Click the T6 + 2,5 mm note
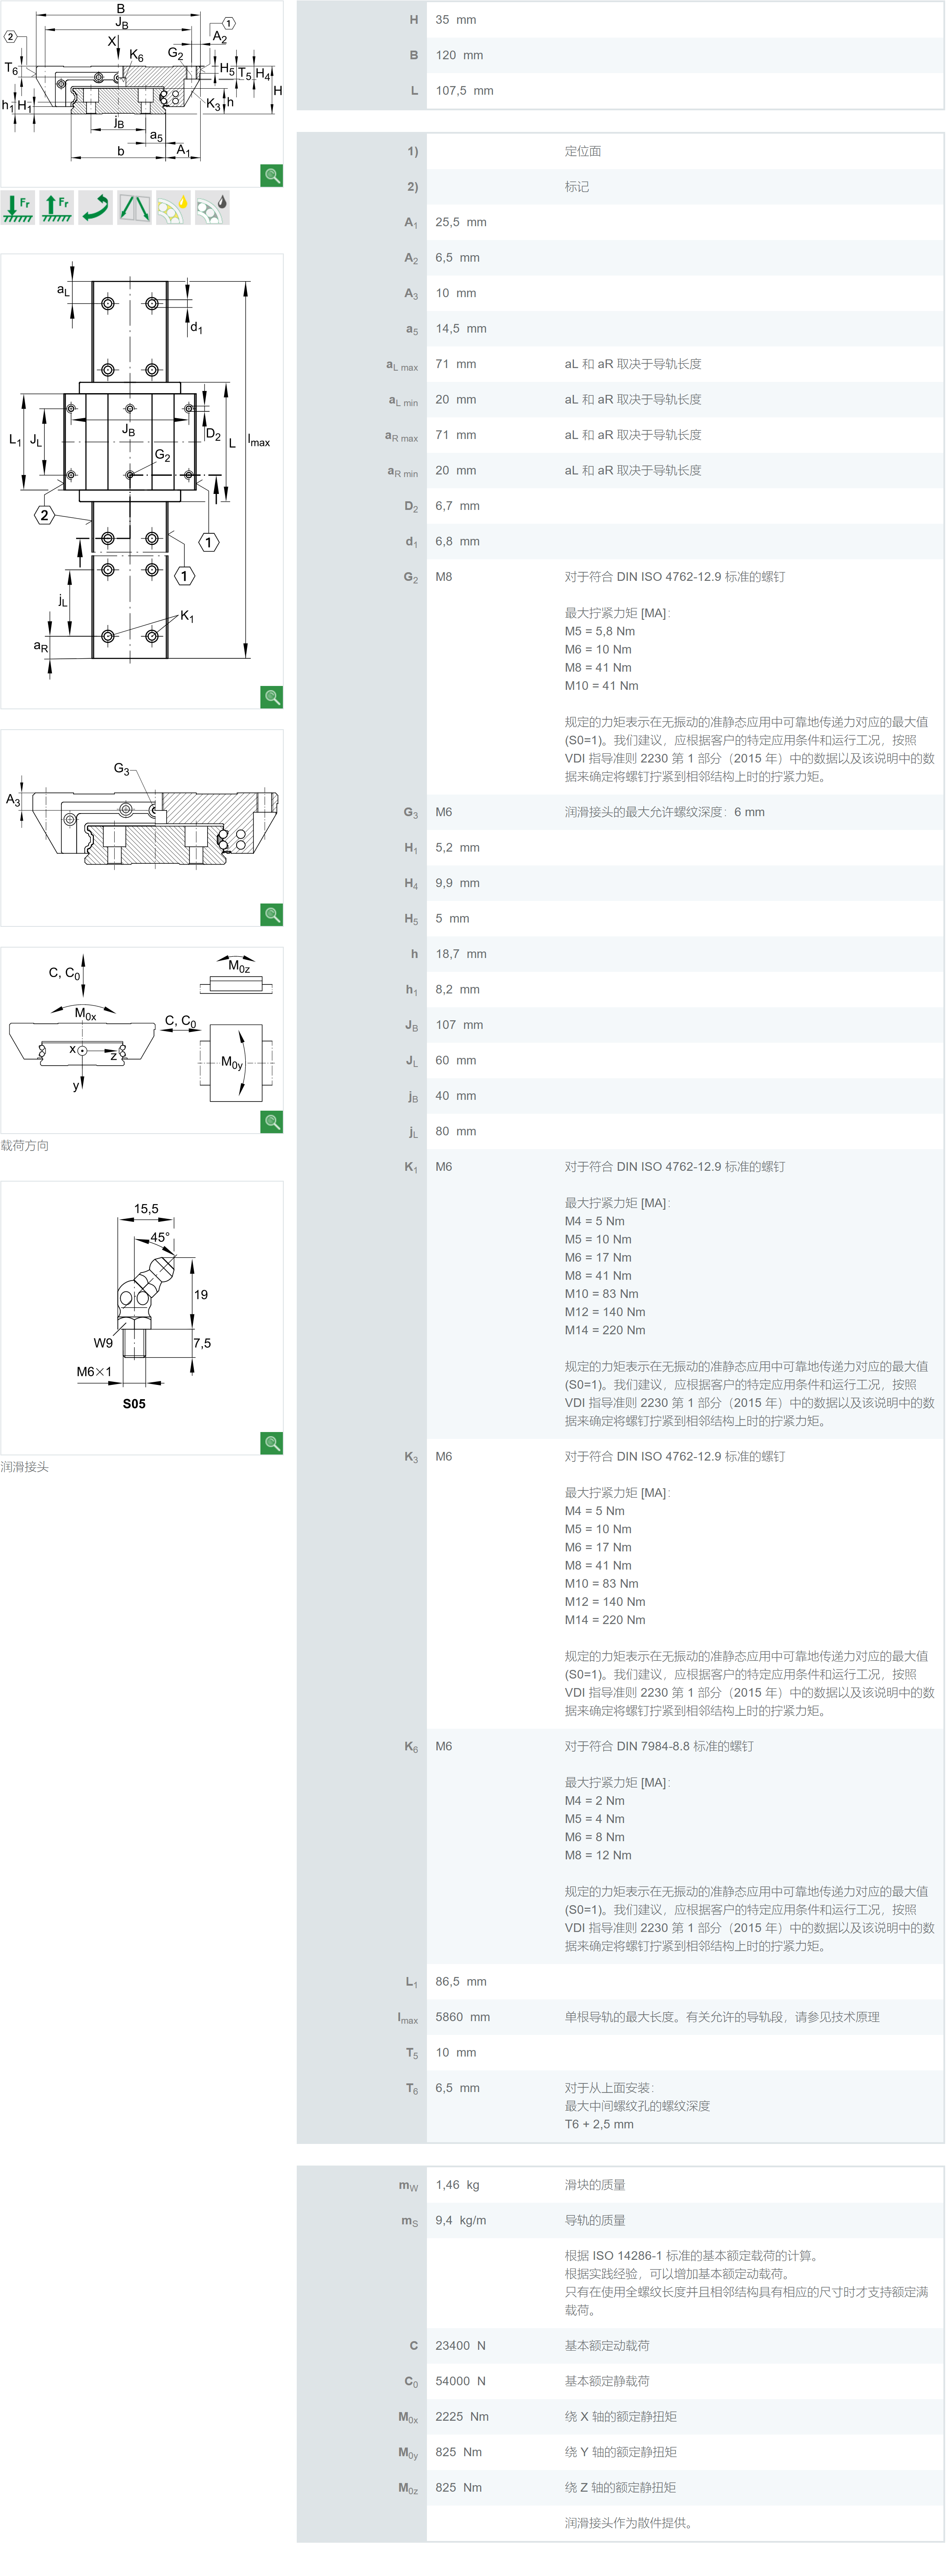The image size is (946, 2576). click(x=599, y=2125)
